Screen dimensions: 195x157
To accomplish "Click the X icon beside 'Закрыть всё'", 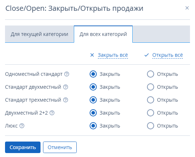I will point(92,55).
